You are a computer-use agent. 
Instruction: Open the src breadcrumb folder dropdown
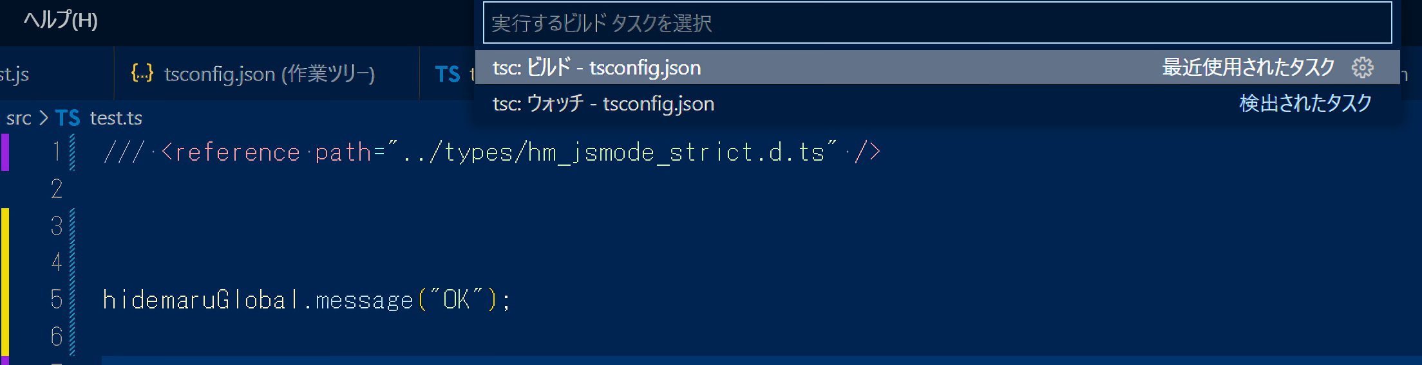tap(19, 118)
